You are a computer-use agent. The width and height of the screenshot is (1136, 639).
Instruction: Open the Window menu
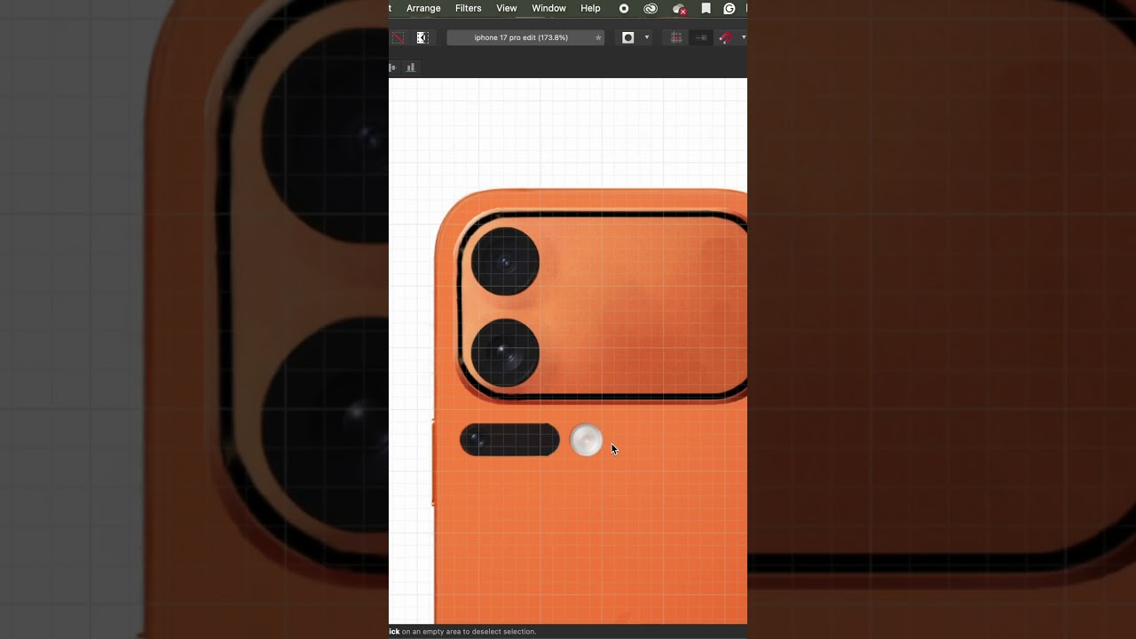coord(548,8)
